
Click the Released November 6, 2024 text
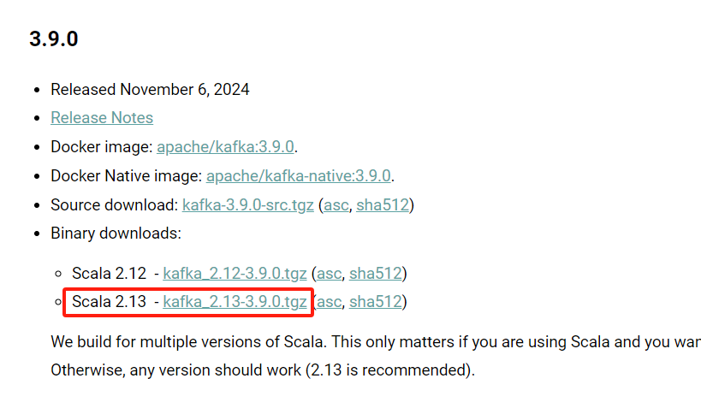150,89
